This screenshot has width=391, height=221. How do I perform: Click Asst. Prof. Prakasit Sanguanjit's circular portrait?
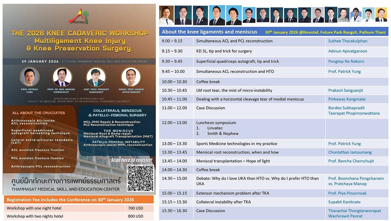(96, 77)
